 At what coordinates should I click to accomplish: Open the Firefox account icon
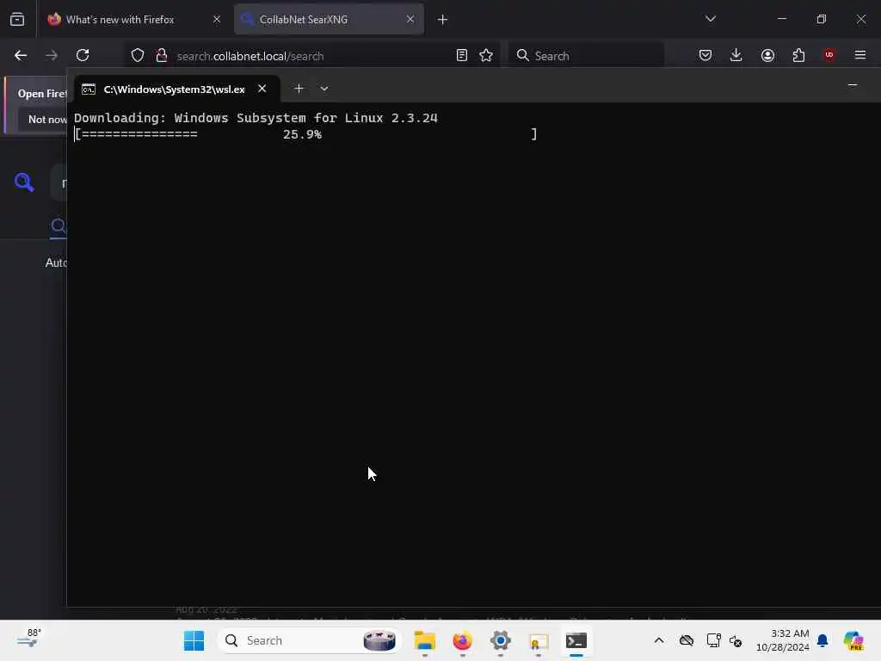pyautogui.click(x=767, y=55)
